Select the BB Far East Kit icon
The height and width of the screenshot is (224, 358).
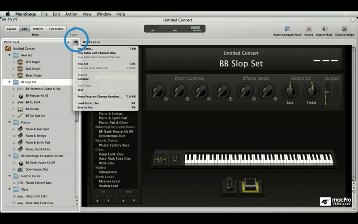tap(20, 116)
